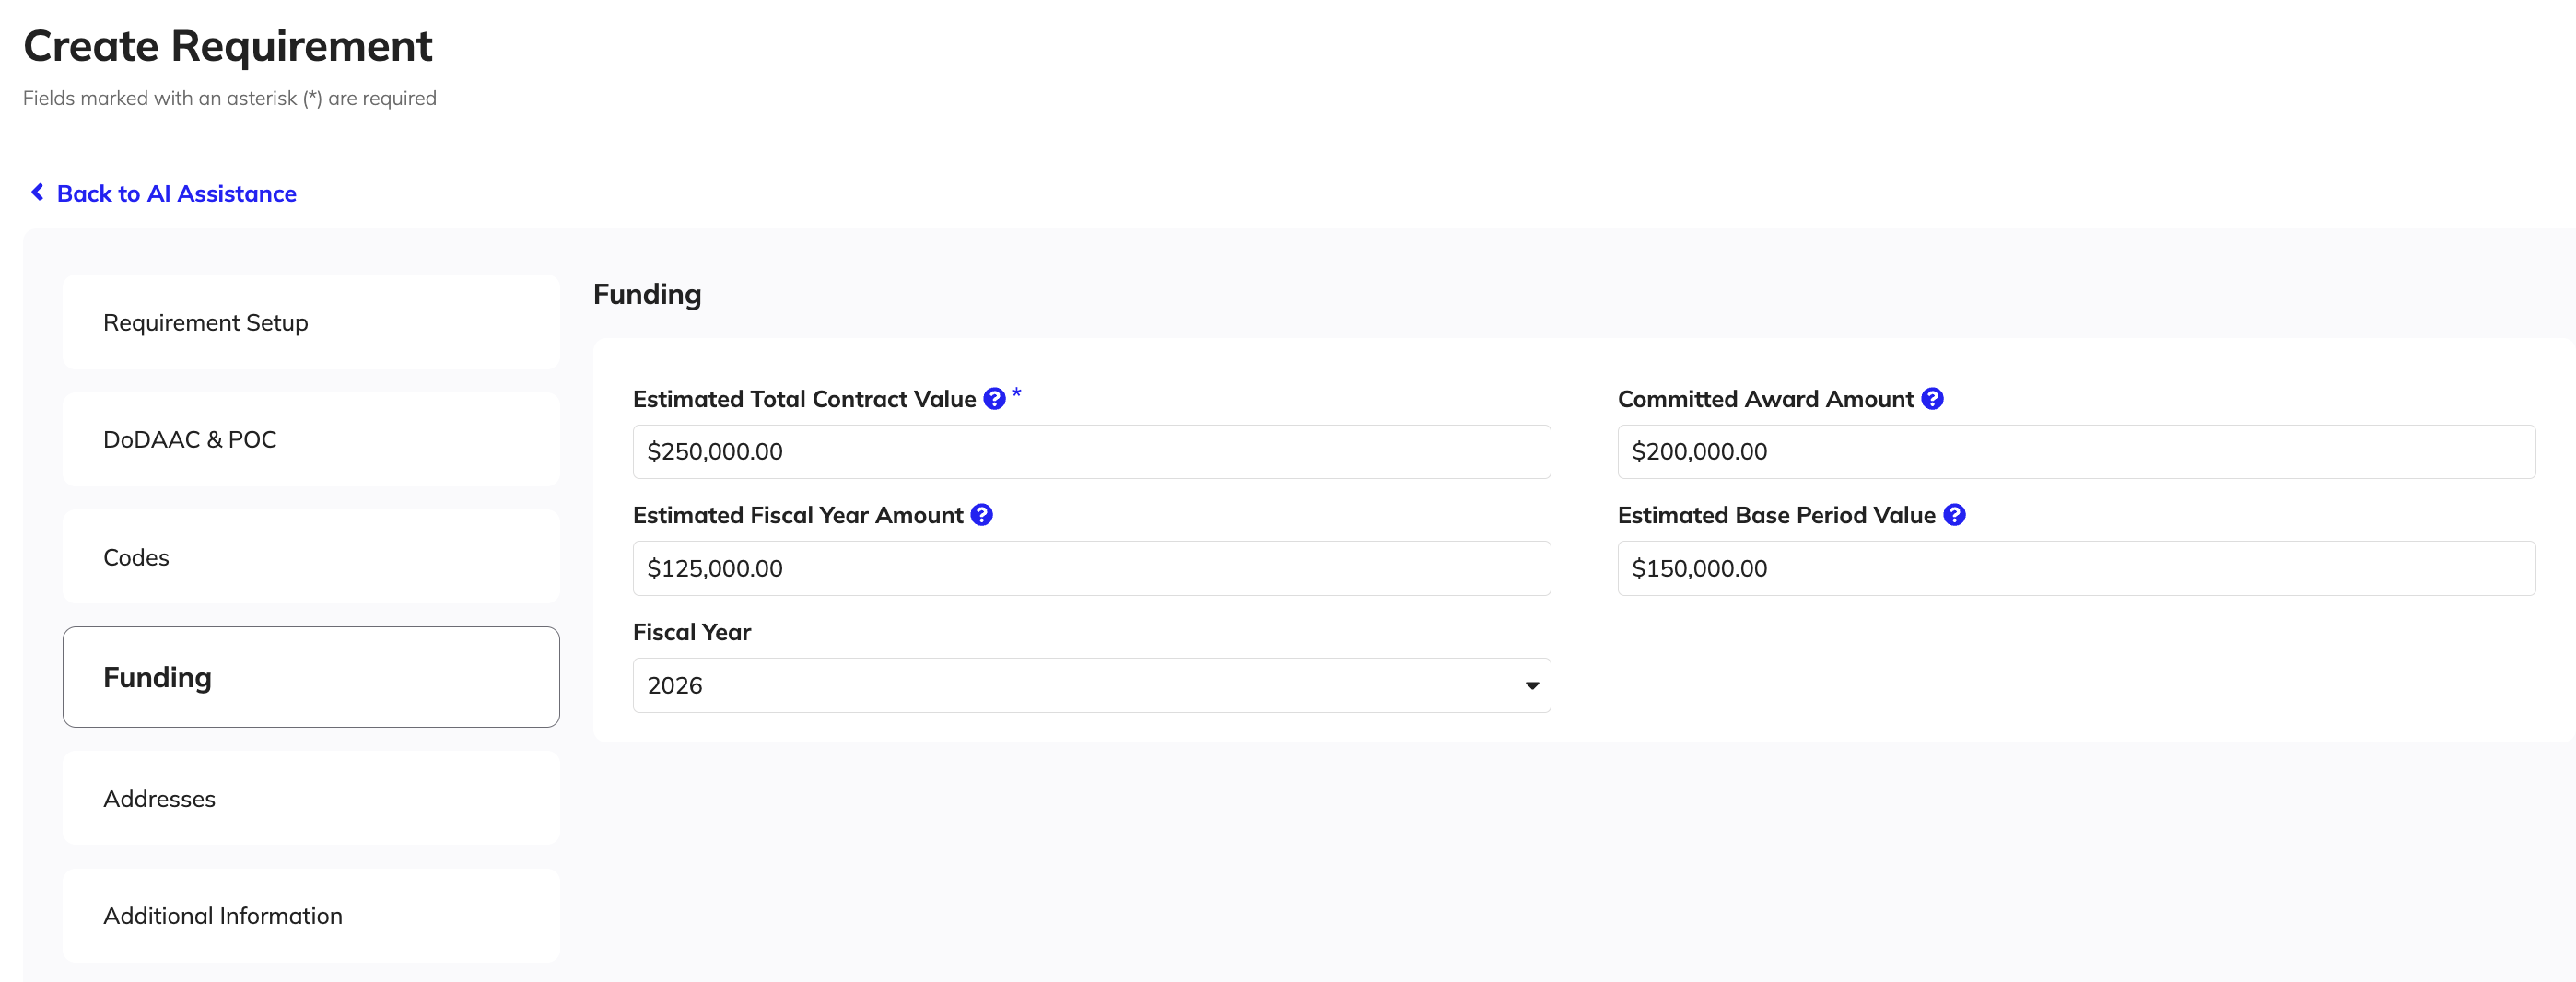Open the Fiscal Year dropdown showing 2026
Viewport: 2576px width, 982px height.
point(1091,685)
